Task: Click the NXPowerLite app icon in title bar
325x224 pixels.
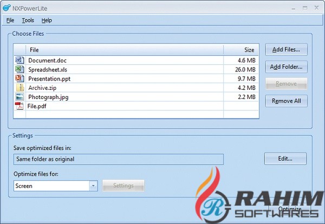Action: tap(6, 8)
